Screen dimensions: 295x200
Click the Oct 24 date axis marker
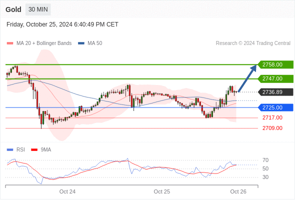[x=67, y=191]
